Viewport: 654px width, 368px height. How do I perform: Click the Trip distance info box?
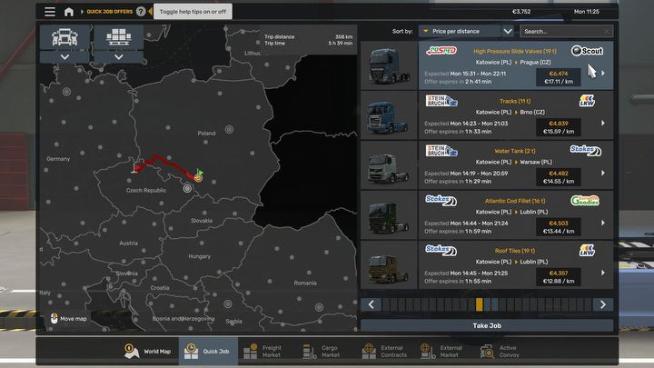(x=308, y=40)
